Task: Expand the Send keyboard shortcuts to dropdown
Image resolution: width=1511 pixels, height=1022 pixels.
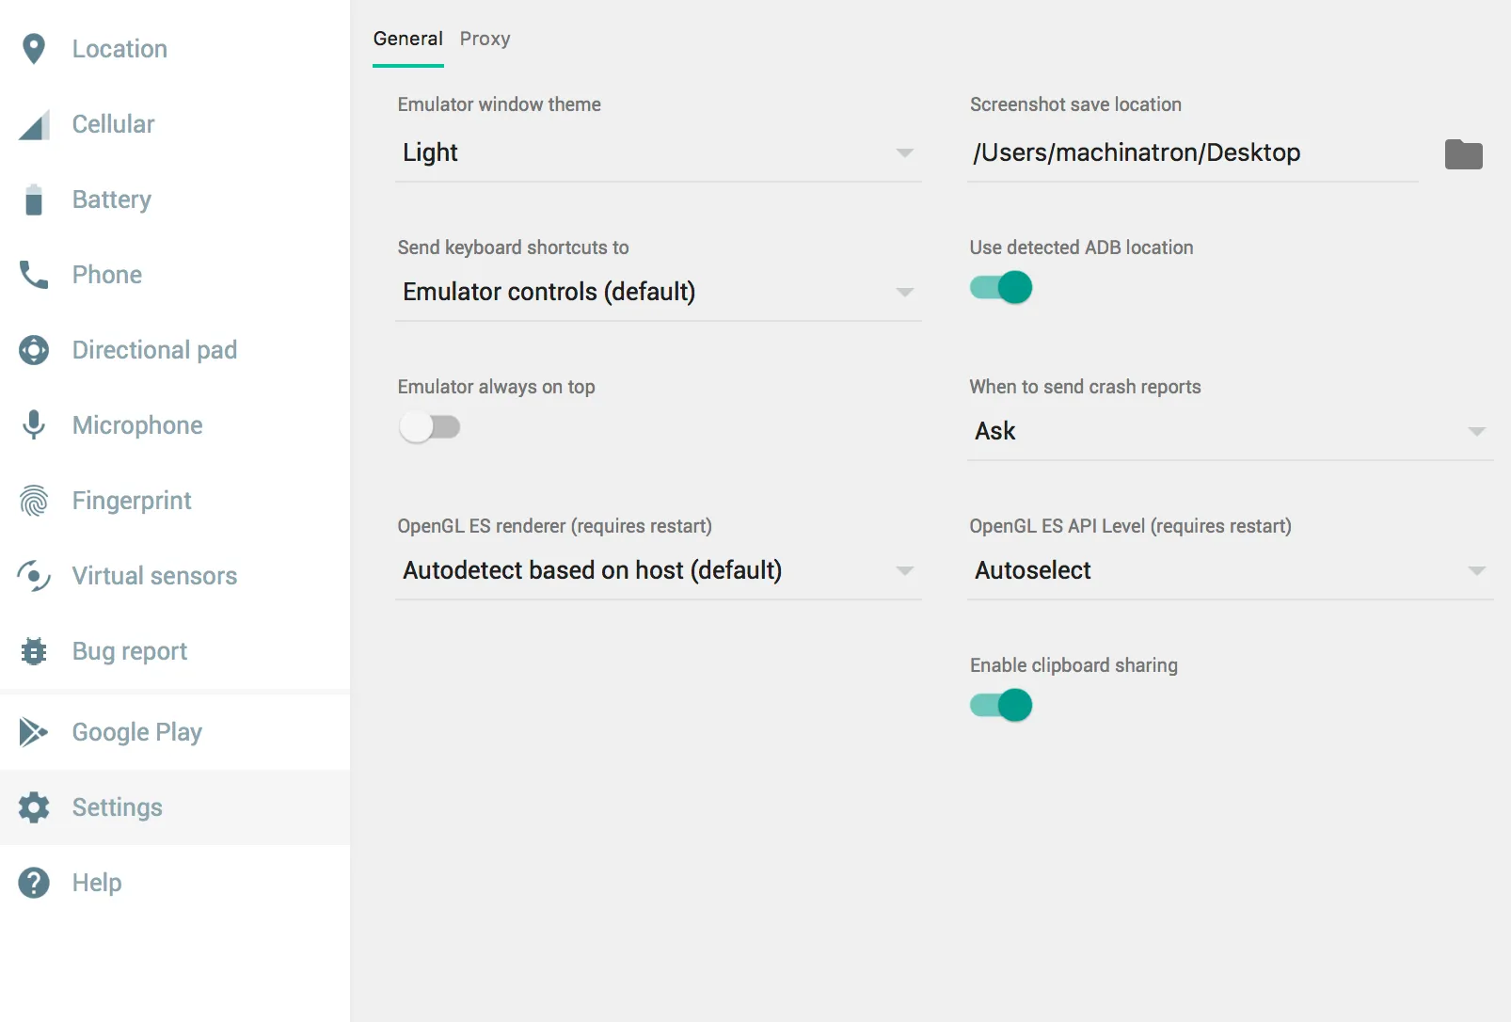Action: [658, 293]
